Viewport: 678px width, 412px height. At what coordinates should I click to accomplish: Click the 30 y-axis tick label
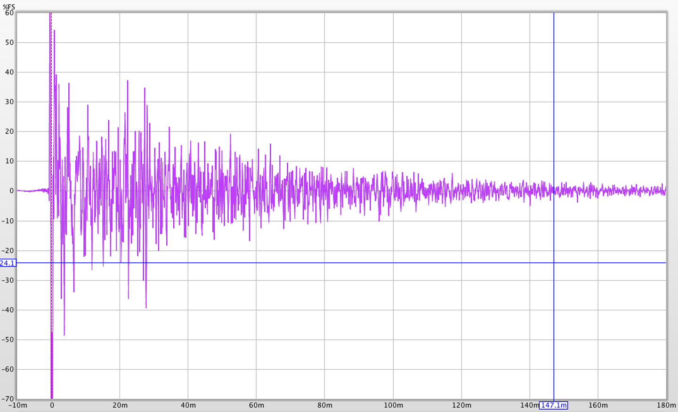pyautogui.click(x=9, y=102)
